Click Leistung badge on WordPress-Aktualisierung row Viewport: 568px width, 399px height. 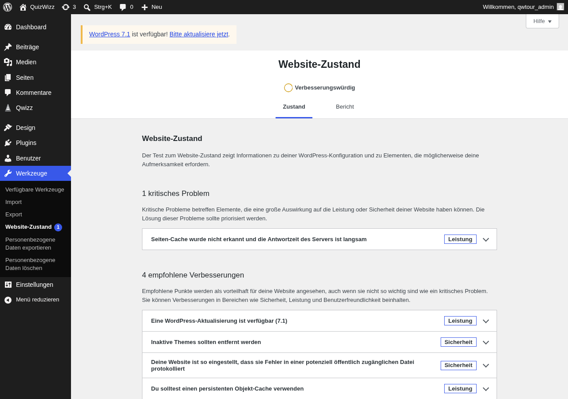[x=460, y=321]
